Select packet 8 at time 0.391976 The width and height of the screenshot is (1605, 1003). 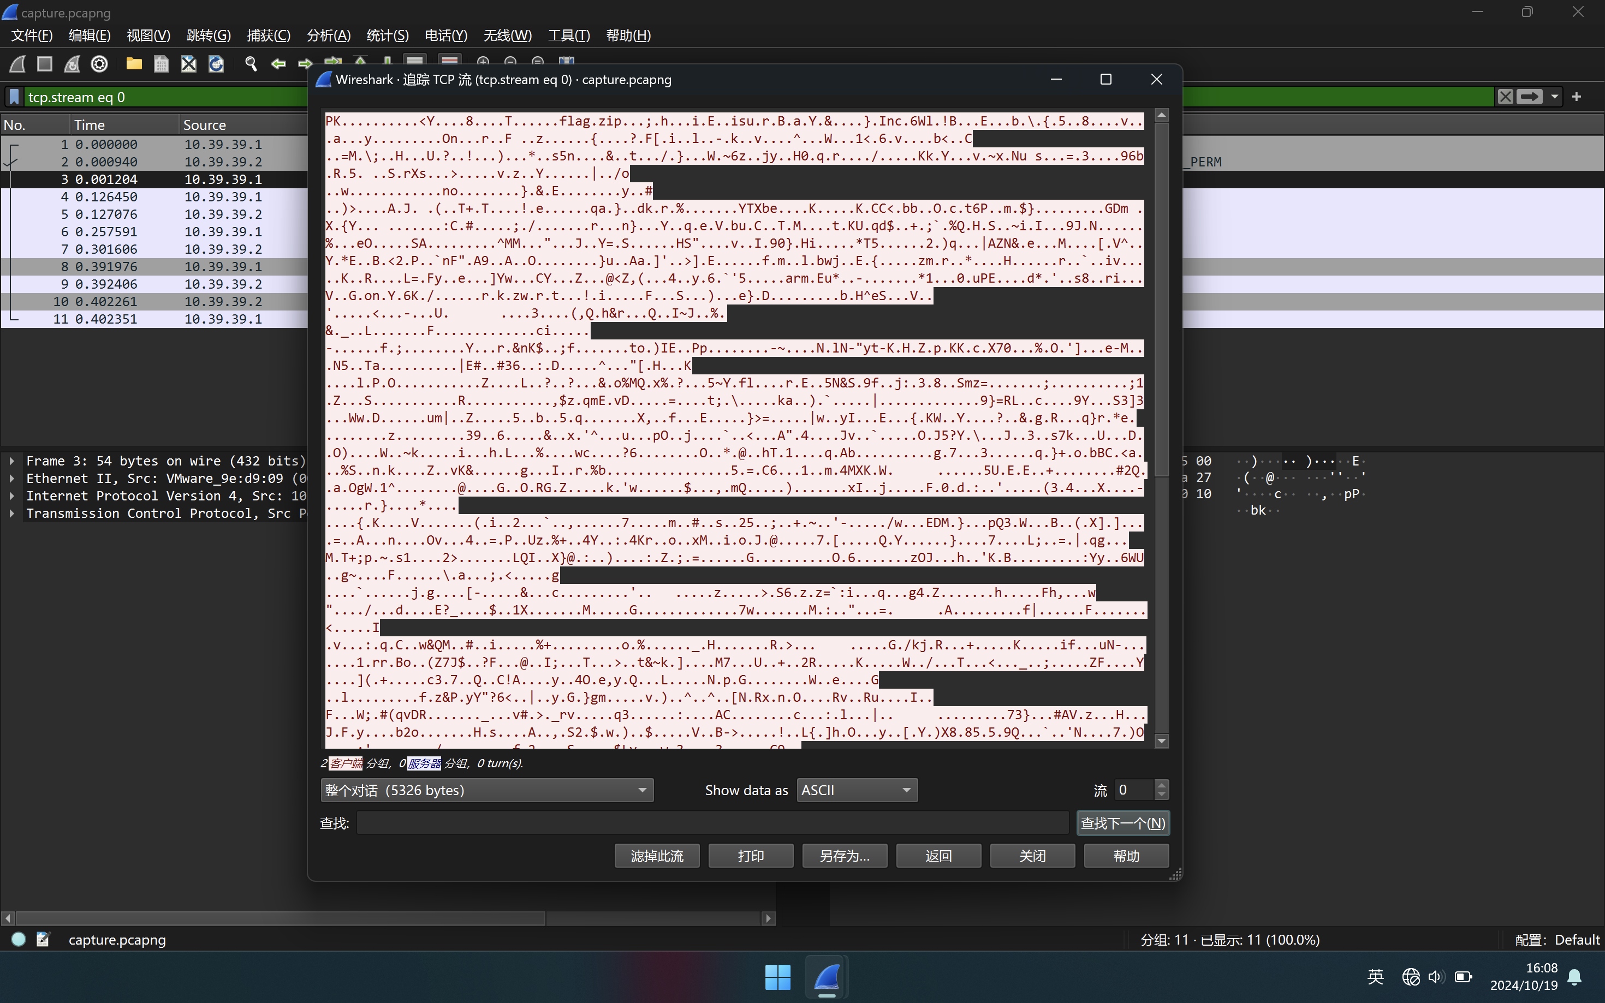click(154, 266)
